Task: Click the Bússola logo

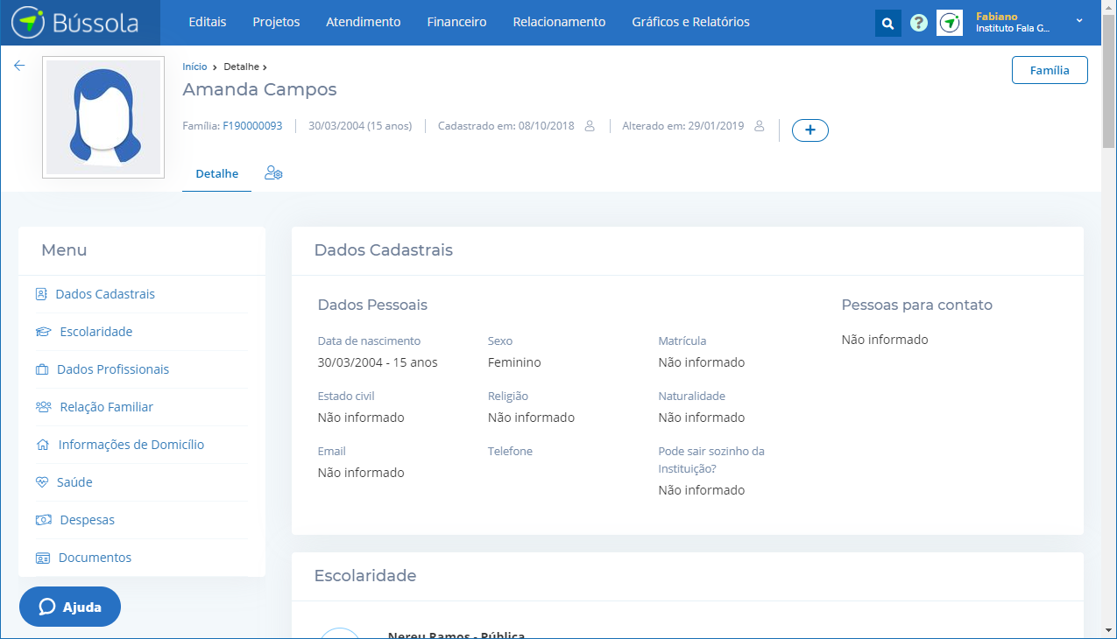Action: point(75,23)
